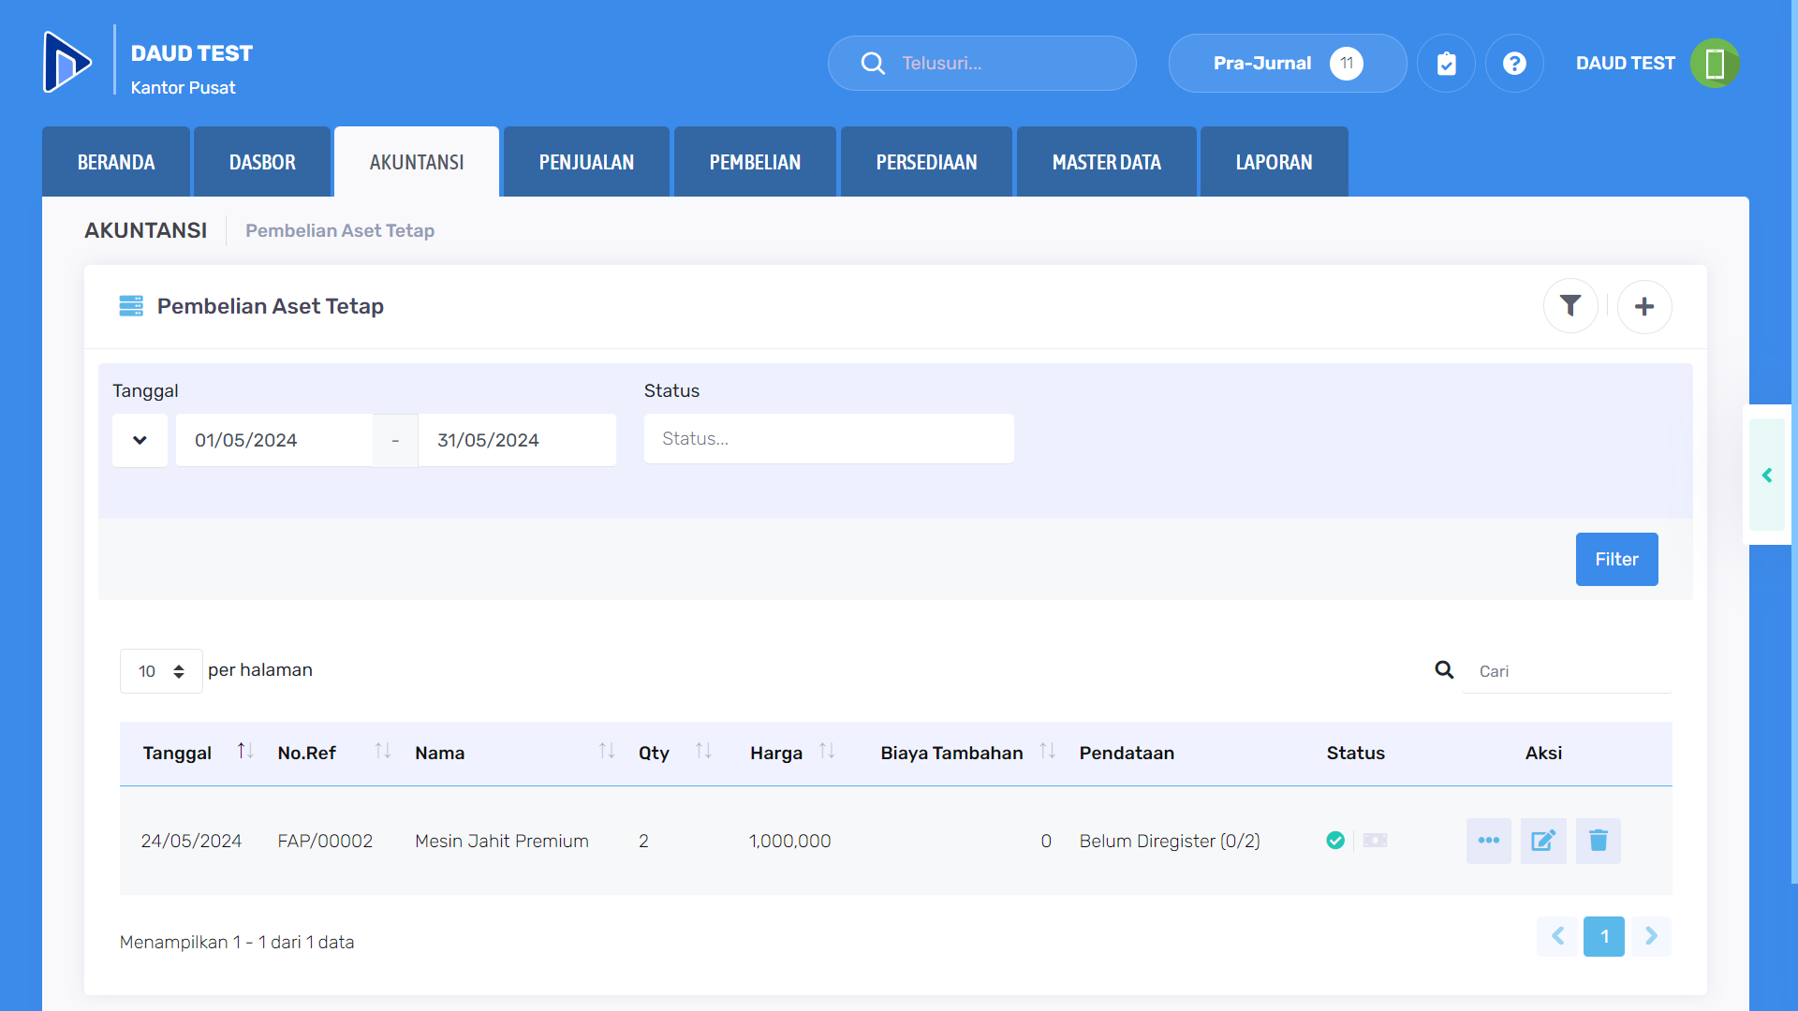Click the date cell 24/05/2024

[191, 841]
